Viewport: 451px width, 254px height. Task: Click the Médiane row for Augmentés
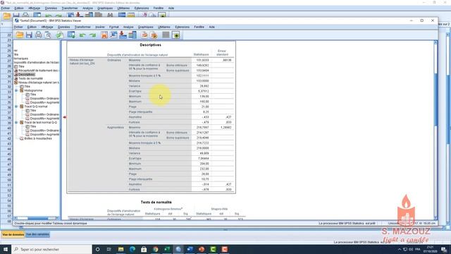tap(181, 148)
